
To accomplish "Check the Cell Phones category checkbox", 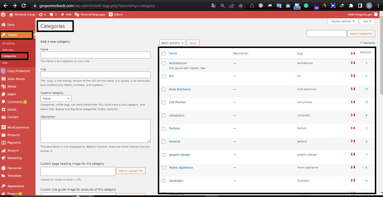I will pos(163,102).
